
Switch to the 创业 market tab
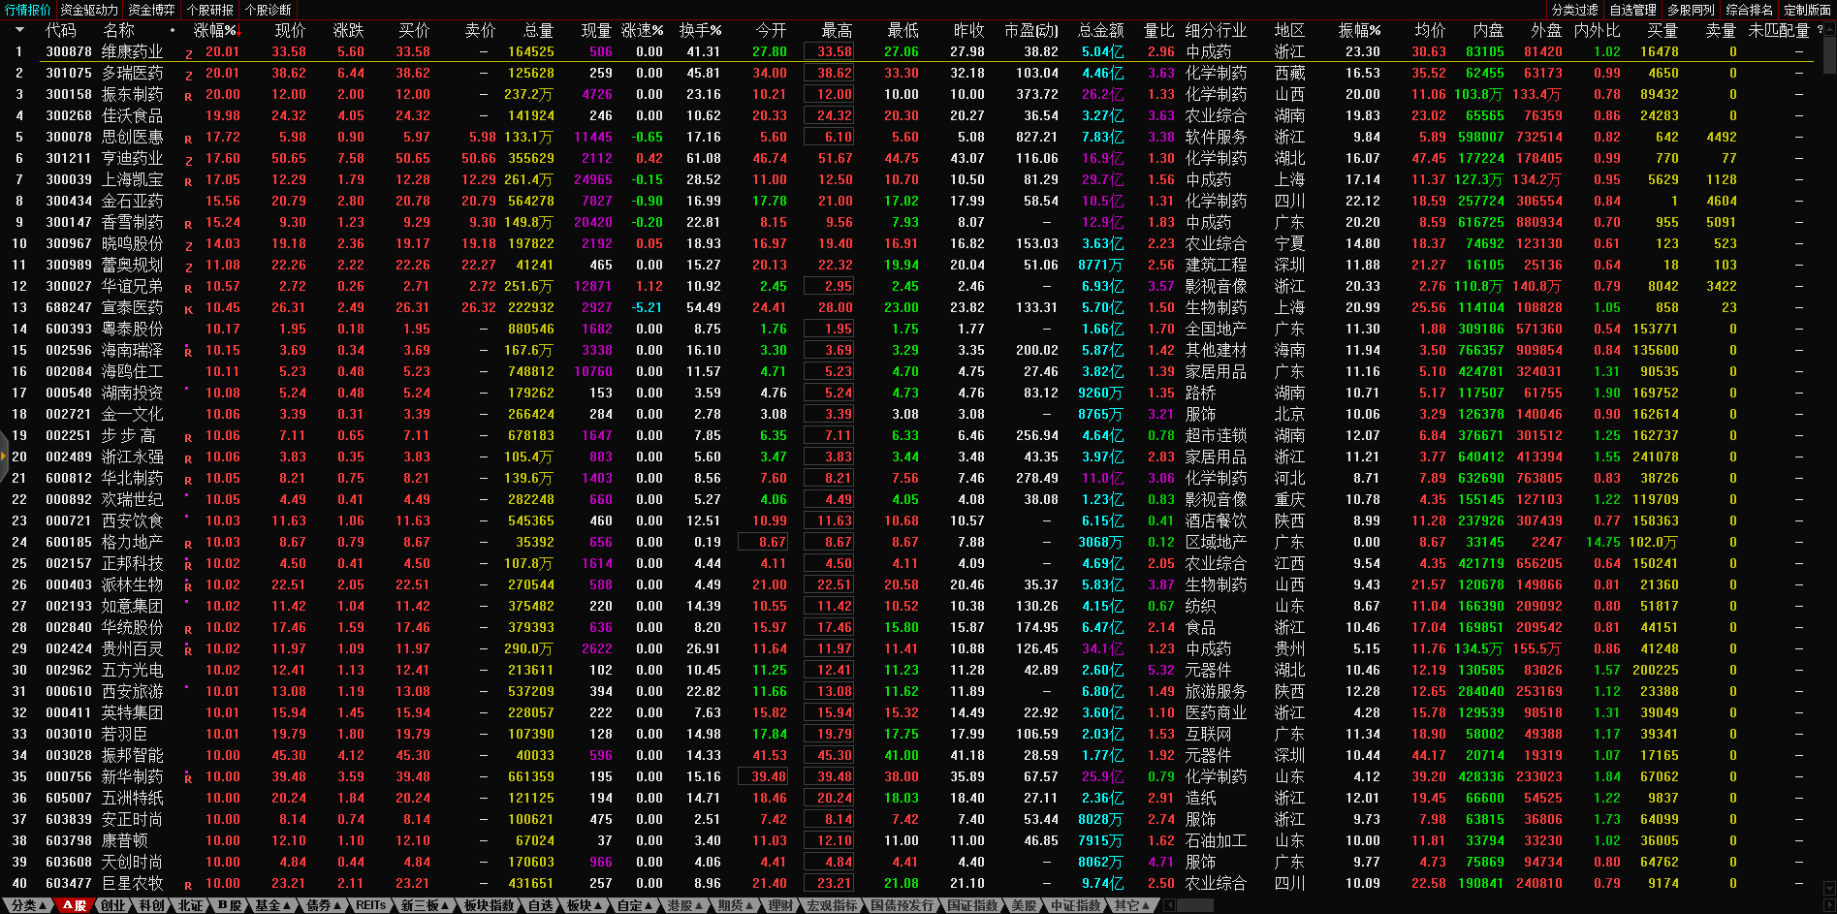click(x=113, y=905)
